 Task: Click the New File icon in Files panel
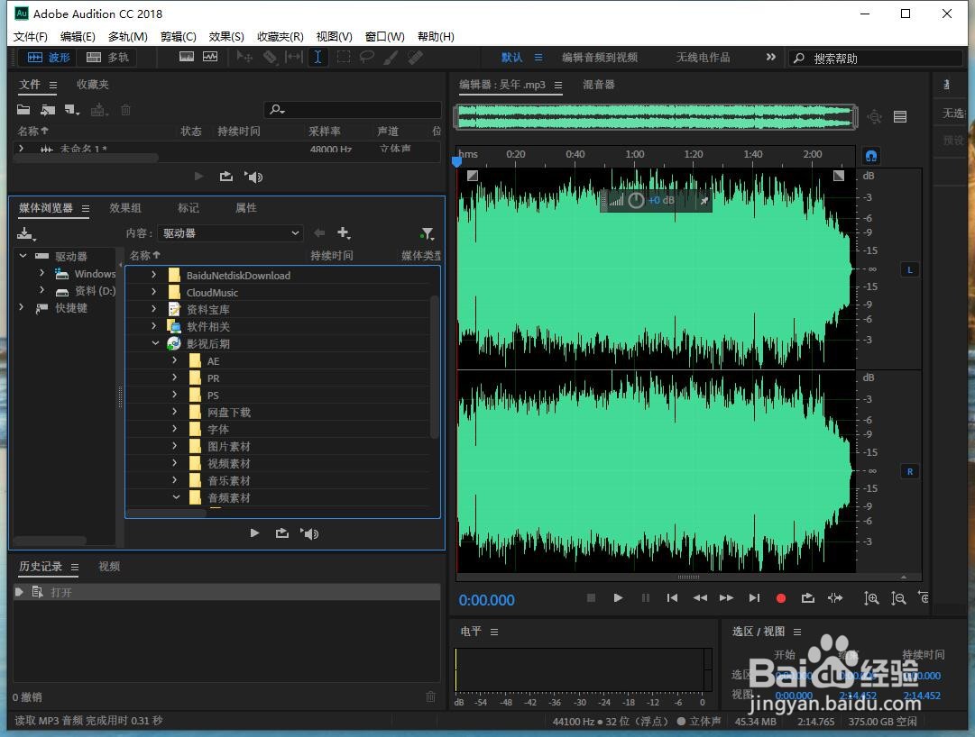pyautogui.click(x=71, y=110)
